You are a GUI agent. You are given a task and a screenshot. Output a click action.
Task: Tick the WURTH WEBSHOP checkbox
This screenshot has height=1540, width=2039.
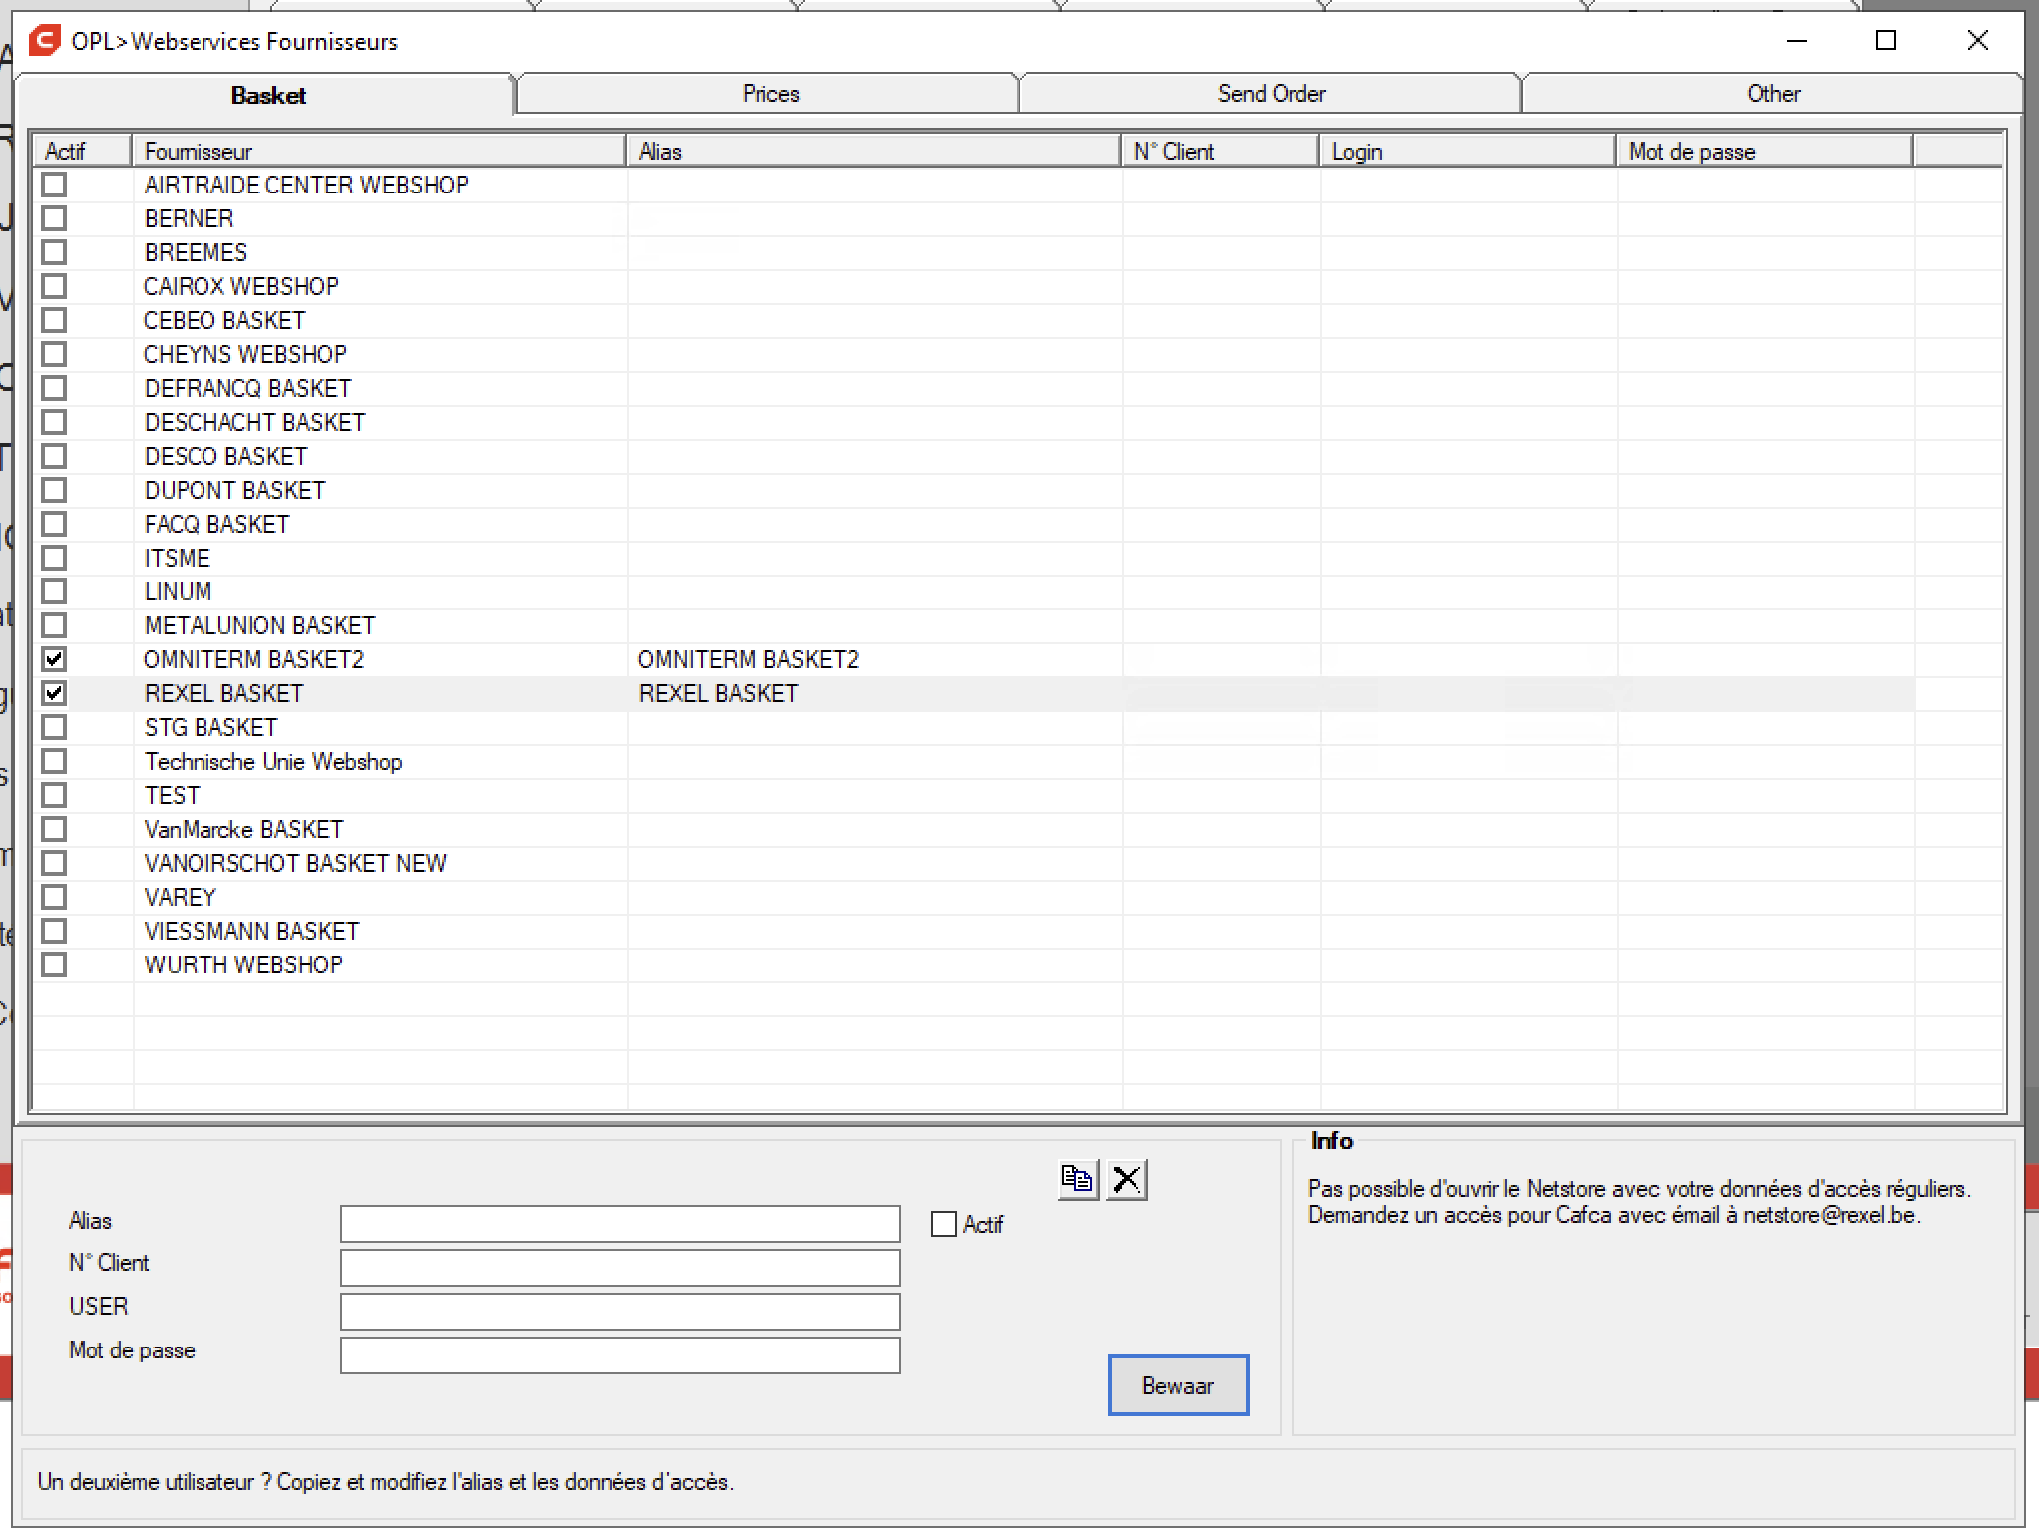(54, 964)
